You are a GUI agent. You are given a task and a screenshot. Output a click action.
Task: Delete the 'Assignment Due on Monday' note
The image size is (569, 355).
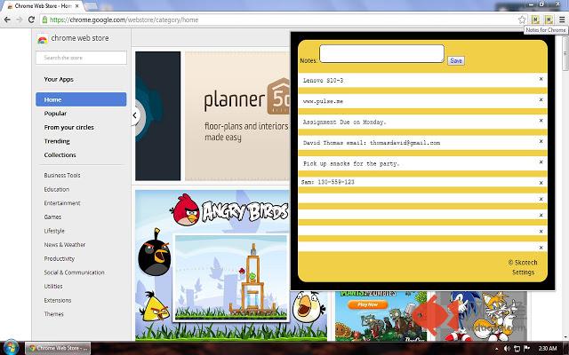(x=541, y=121)
